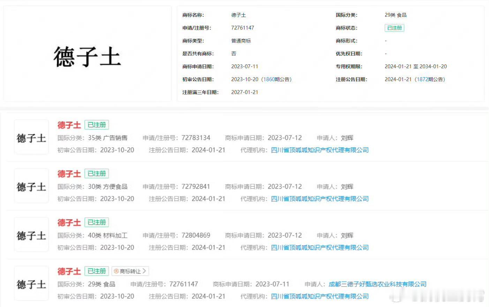Click 已注册 badge in the 35类 row
Image resolution: width=489 pixels, height=307 pixels.
point(97,125)
